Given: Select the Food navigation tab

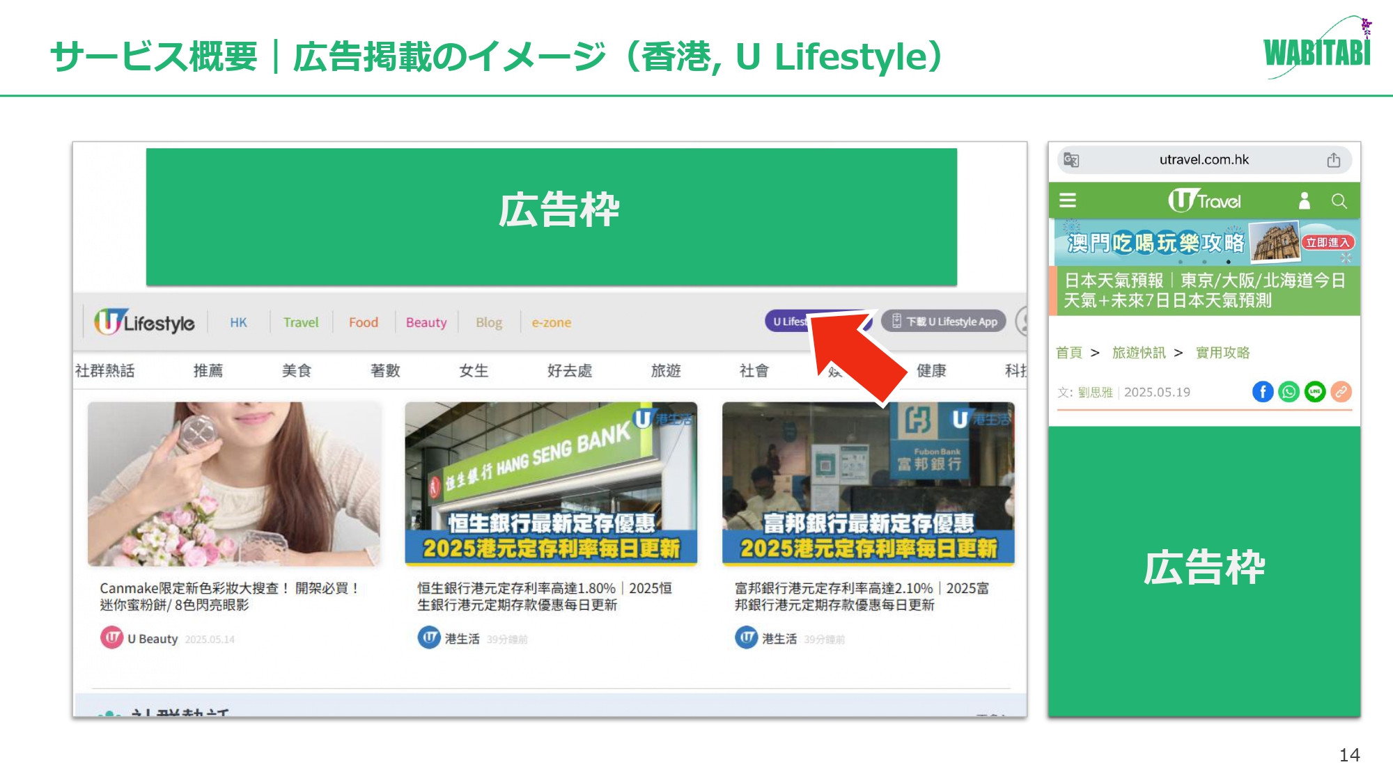Looking at the screenshot, I should (363, 322).
